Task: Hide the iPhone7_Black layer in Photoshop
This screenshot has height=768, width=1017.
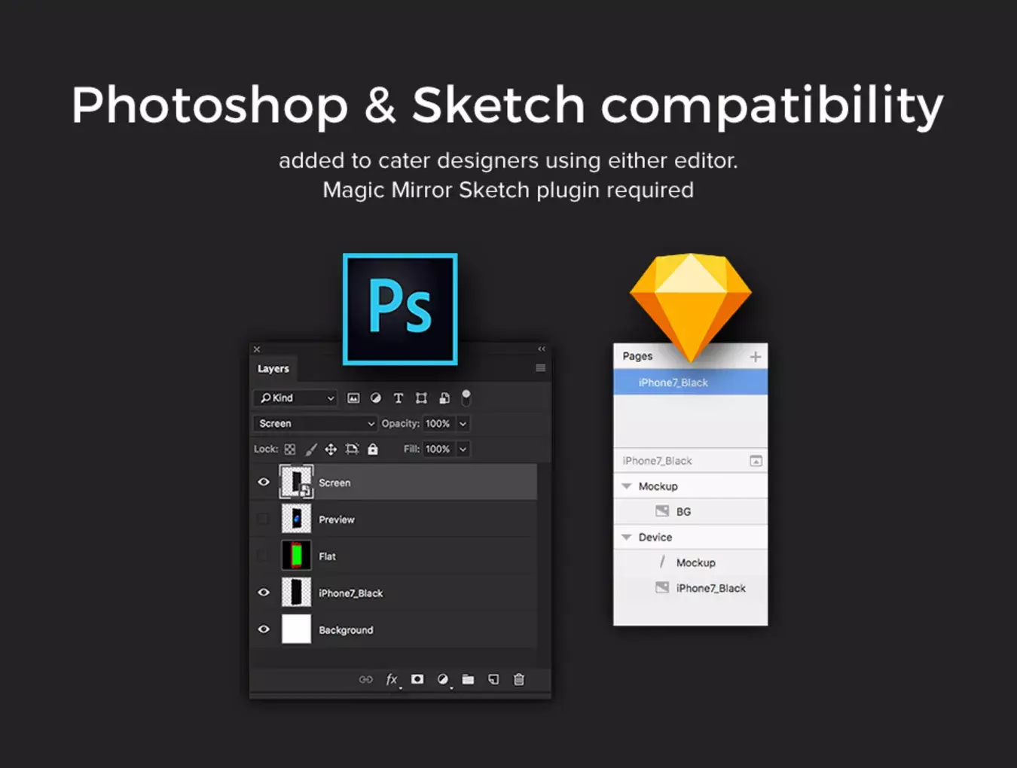Action: click(x=264, y=593)
